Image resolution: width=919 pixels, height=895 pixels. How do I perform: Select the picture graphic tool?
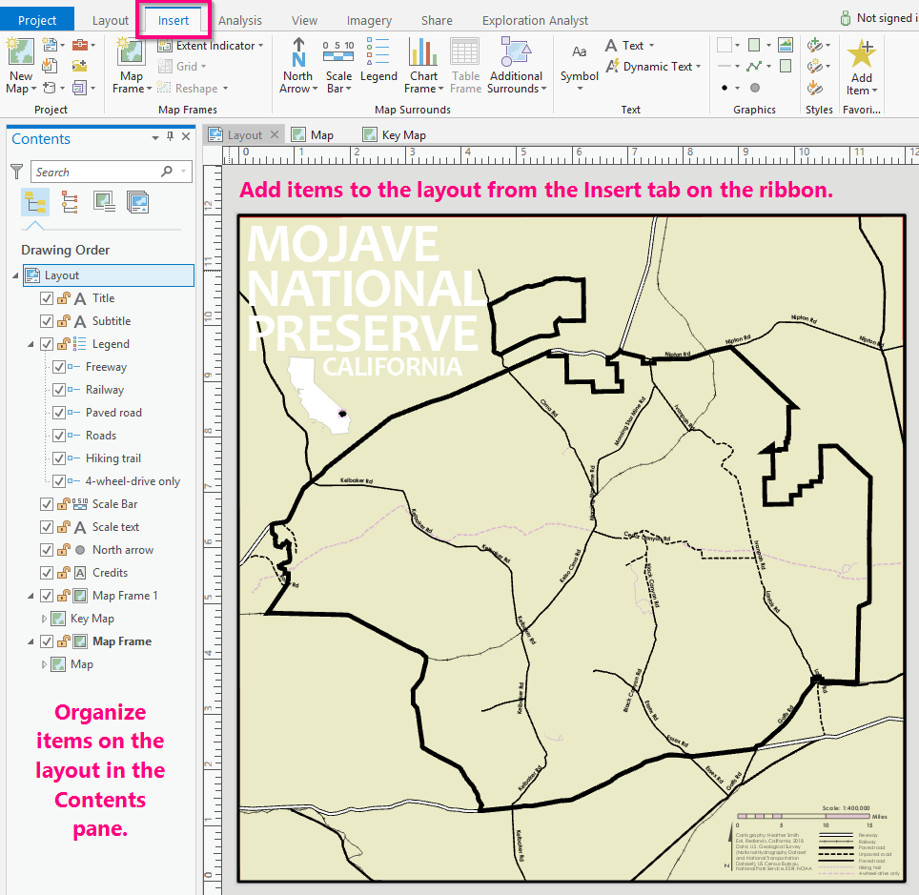point(786,45)
